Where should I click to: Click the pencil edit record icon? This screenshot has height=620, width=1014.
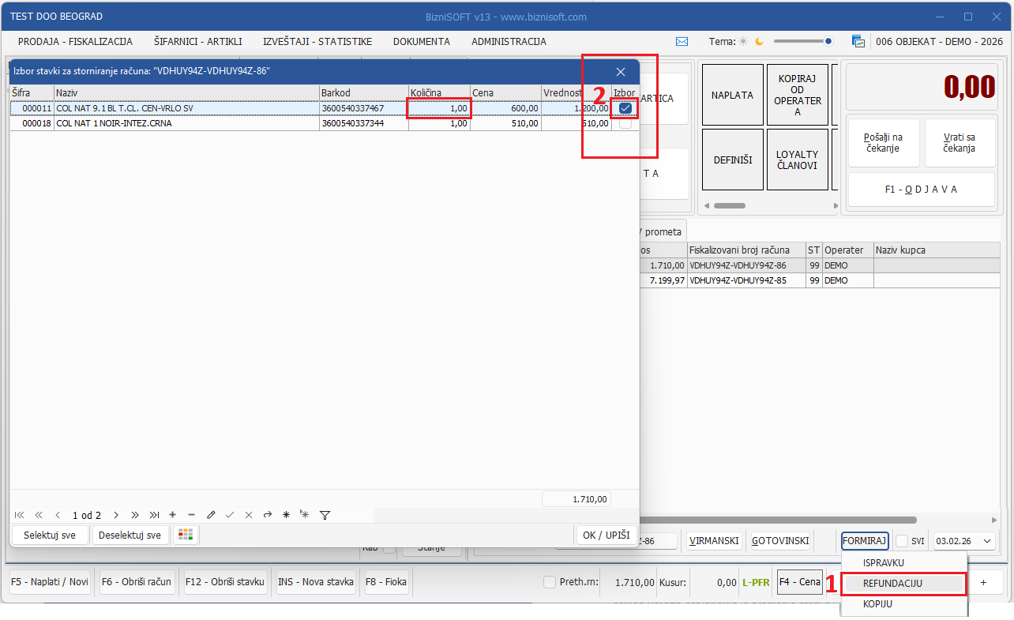[x=211, y=515]
